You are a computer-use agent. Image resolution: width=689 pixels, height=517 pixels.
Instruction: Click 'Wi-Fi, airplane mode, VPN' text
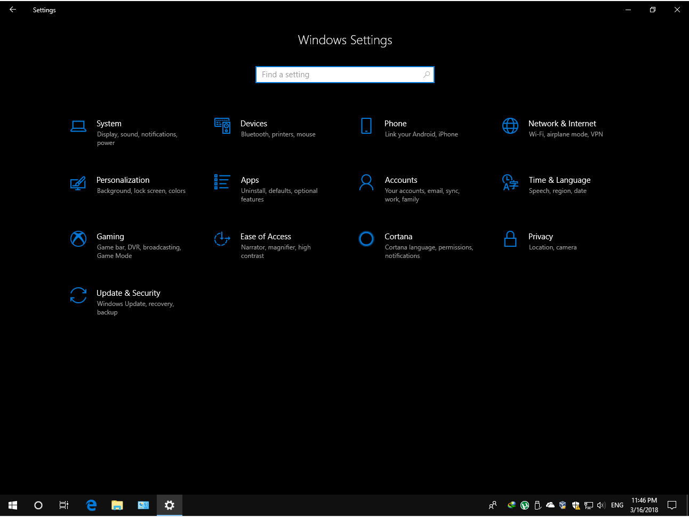[x=566, y=134]
